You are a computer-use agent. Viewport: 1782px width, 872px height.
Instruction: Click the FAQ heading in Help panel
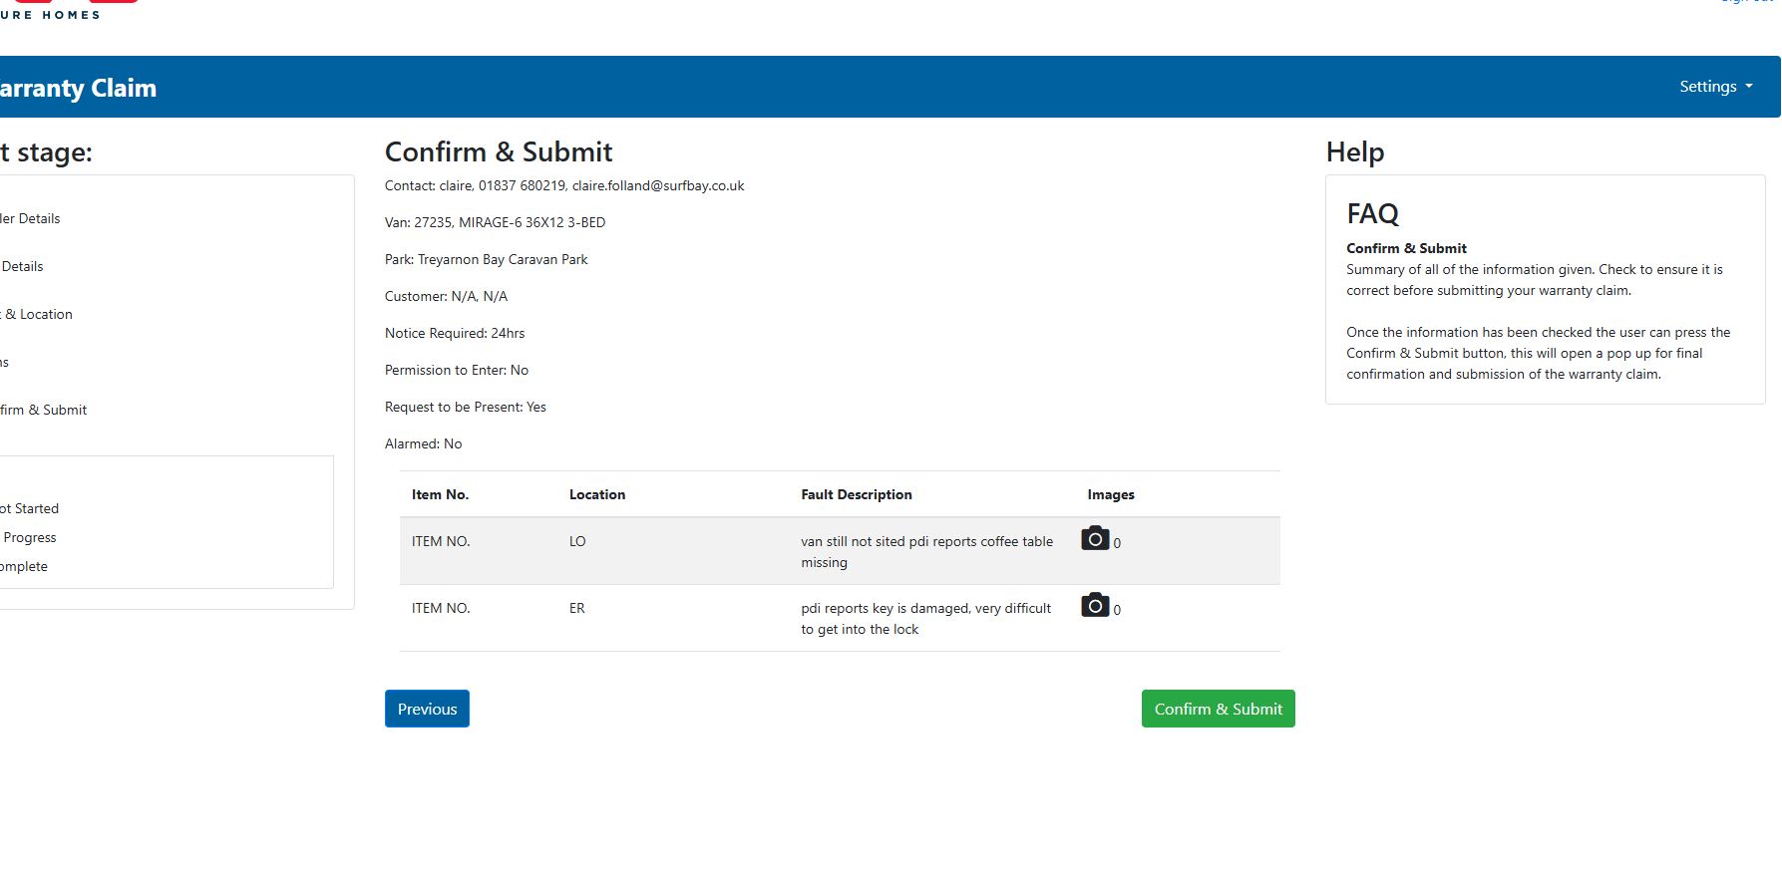click(x=1372, y=213)
